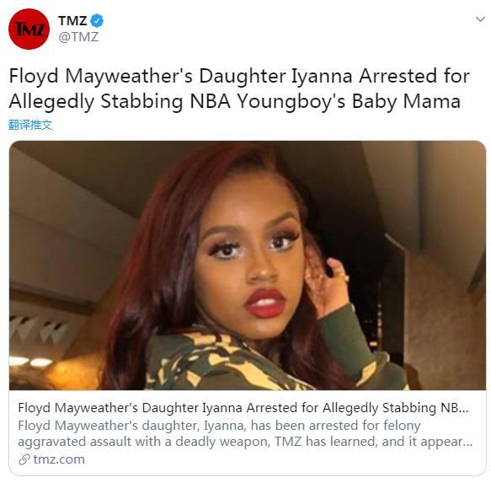Viewport: 491px width, 483px height.
Task: Click the link card headline about Iyanna arrested
Action: (243, 408)
